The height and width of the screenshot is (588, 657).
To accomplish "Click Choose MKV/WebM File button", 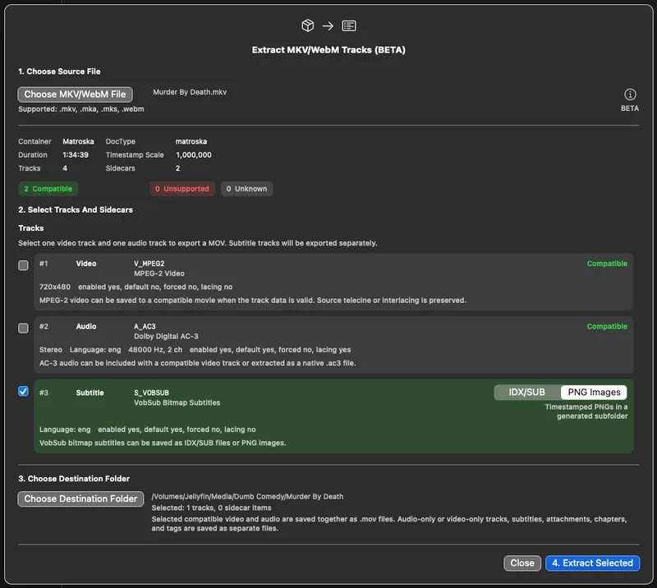I will click(75, 94).
